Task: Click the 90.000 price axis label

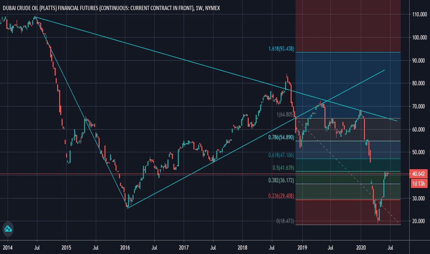Action: click(x=419, y=60)
